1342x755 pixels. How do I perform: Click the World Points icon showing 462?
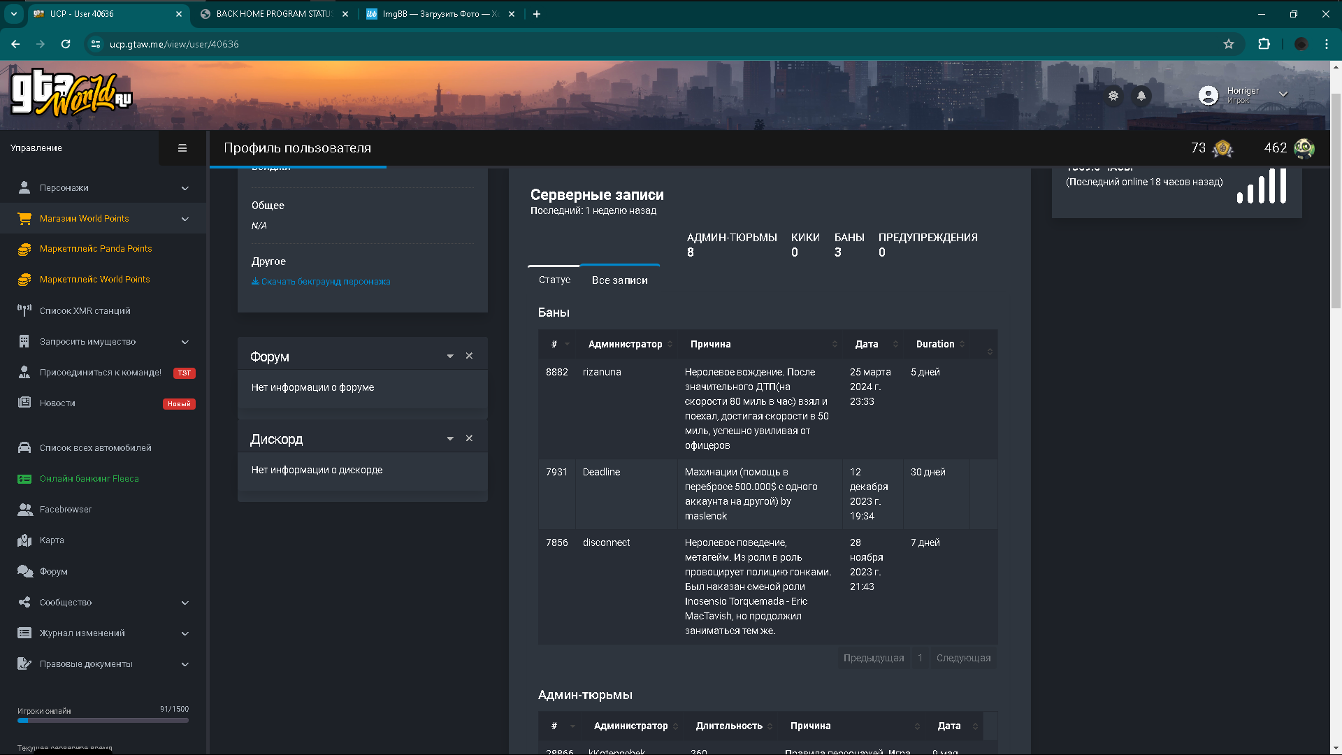[1304, 148]
